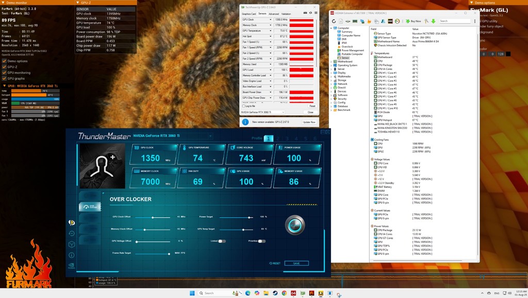Click the AIDA64 memory module toolbar icon
The image size is (528, 298).
pos(355,21)
